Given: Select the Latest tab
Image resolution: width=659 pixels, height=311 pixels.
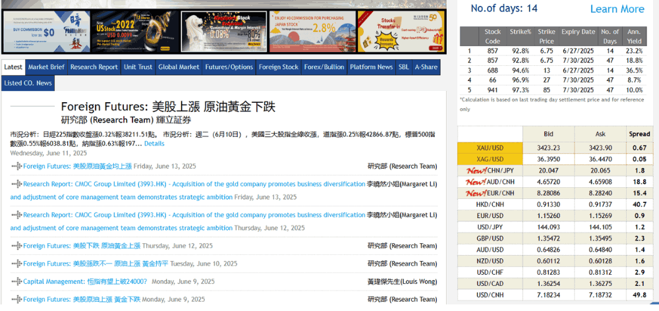Looking at the screenshot, I should pos(13,67).
